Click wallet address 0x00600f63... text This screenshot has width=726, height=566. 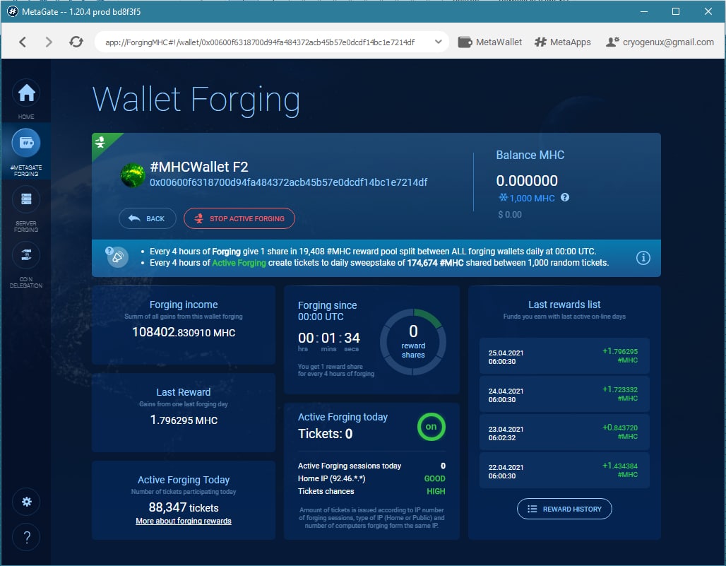[x=288, y=182]
